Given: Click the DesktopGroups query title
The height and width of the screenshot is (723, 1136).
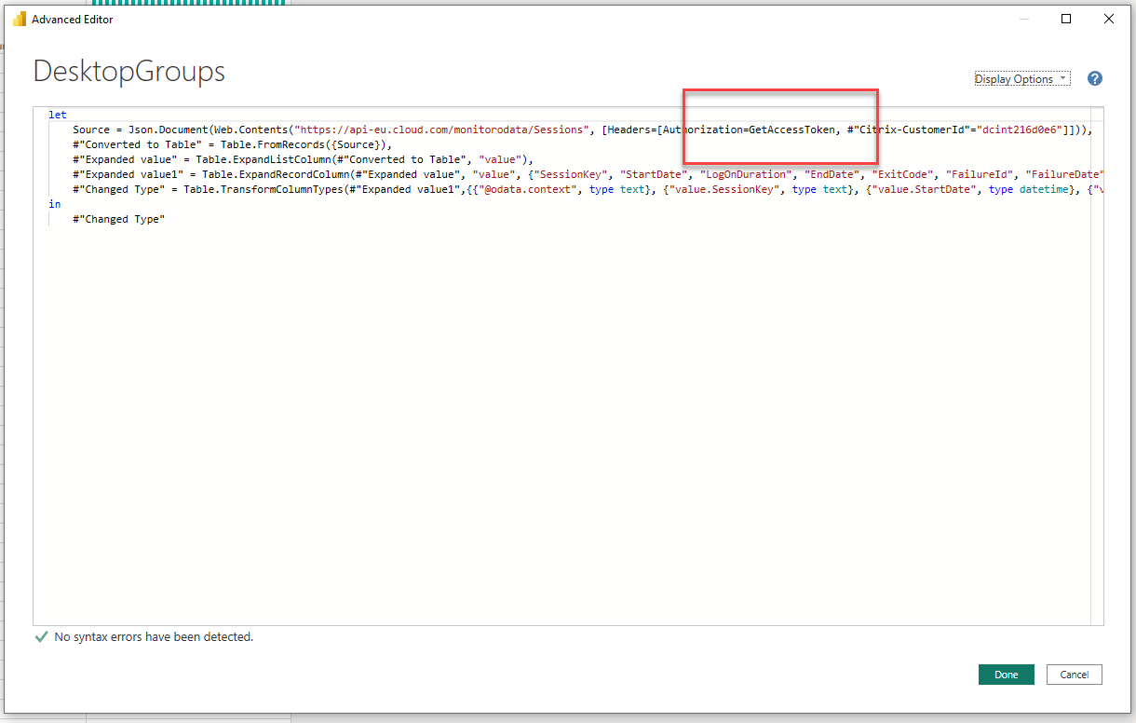Looking at the screenshot, I should coord(128,72).
